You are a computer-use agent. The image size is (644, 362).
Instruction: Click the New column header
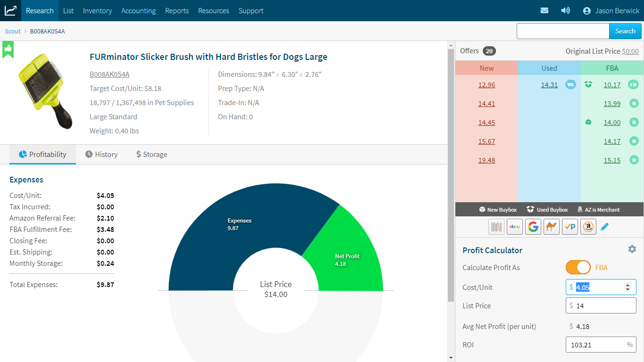tap(487, 68)
